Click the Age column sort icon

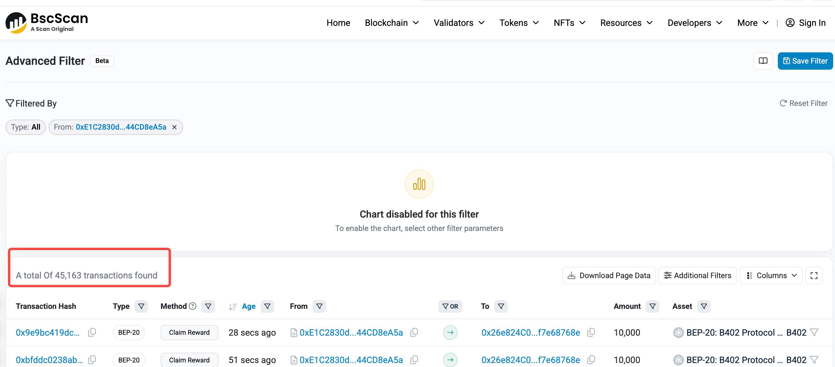232,306
